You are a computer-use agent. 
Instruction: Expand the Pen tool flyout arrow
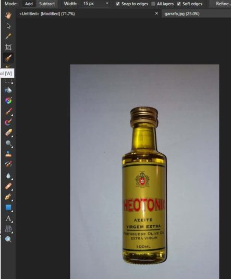pyautogui.click(x=13, y=200)
